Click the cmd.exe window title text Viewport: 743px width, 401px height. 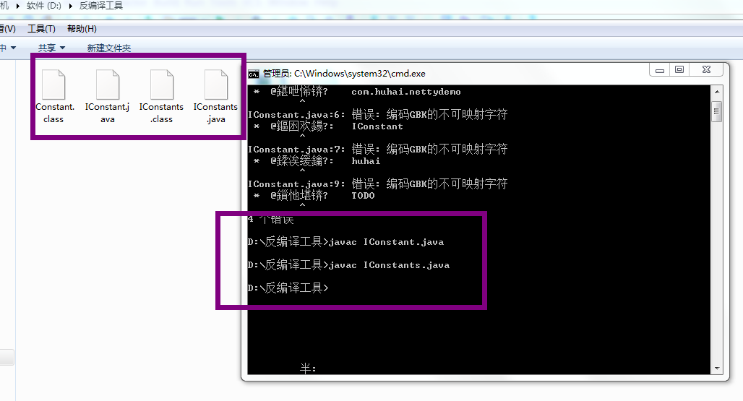coord(344,74)
